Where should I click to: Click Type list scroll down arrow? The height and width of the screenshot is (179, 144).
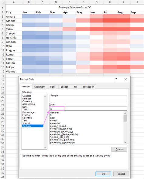click(x=125, y=142)
